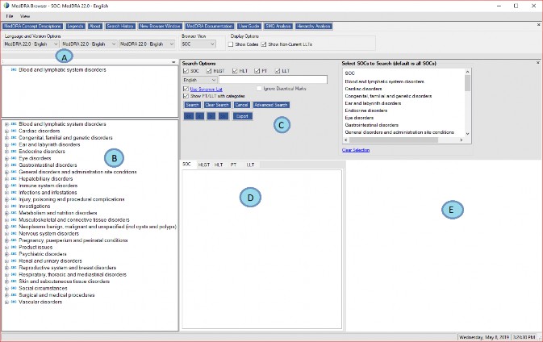The image size is (543, 342).
Task: Switch to the PT results tab
Action: pyautogui.click(x=233, y=165)
